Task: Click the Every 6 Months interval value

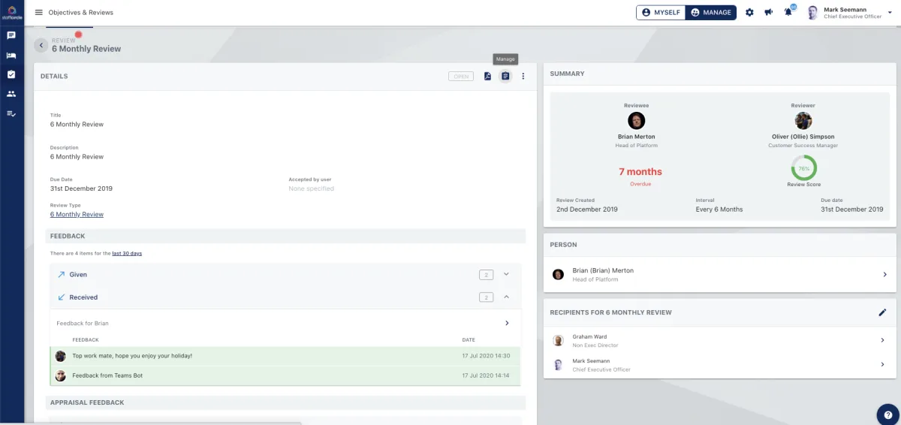Action: [x=719, y=209]
